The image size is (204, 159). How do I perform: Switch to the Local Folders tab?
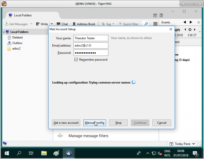33,16
